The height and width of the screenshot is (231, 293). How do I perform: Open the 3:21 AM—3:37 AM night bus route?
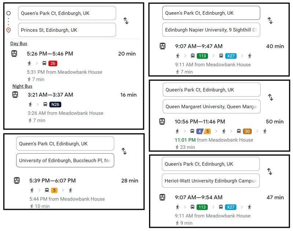pyautogui.click(x=50, y=95)
